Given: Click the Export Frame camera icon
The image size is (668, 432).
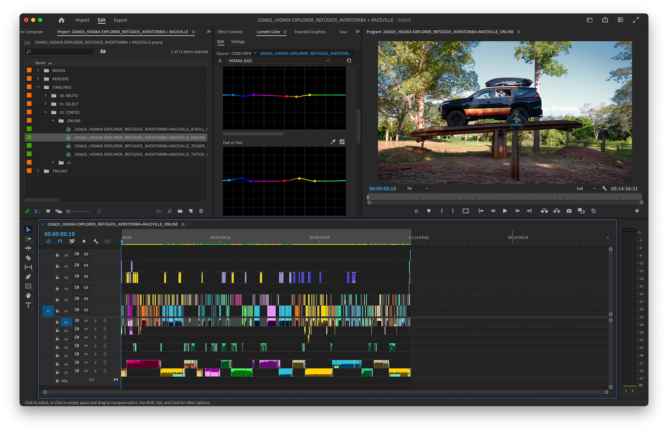Looking at the screenshot, I should coord(569,211).
